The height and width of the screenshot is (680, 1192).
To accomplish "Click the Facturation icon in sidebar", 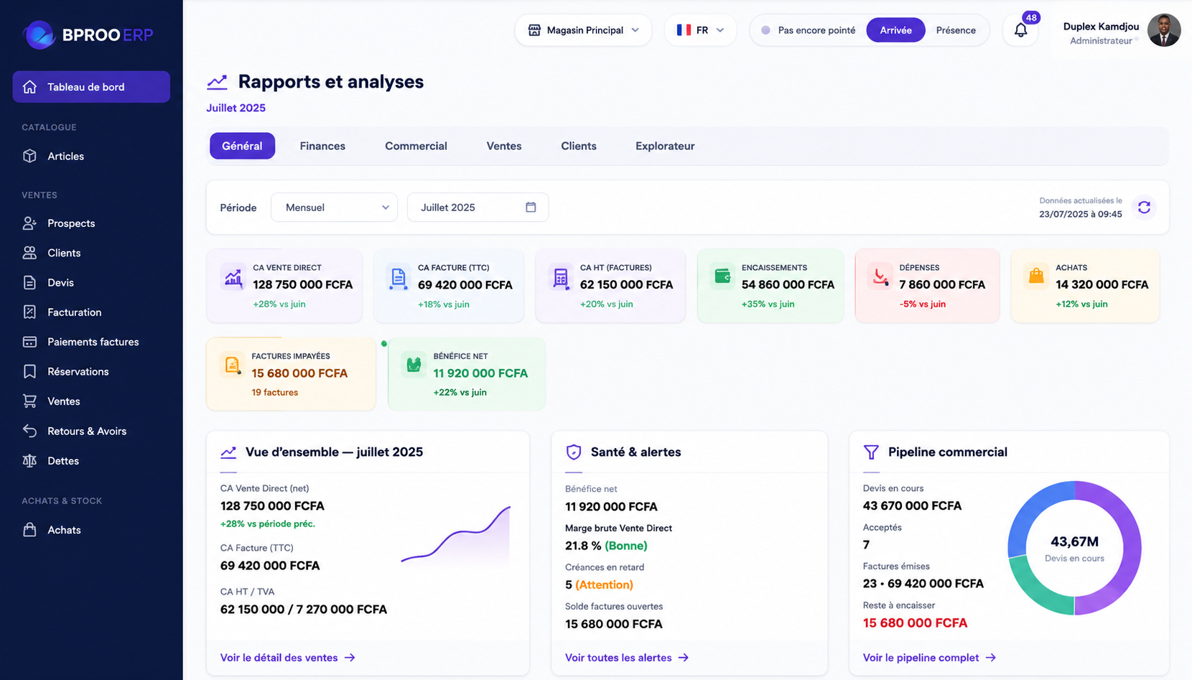I will (29, 312).
